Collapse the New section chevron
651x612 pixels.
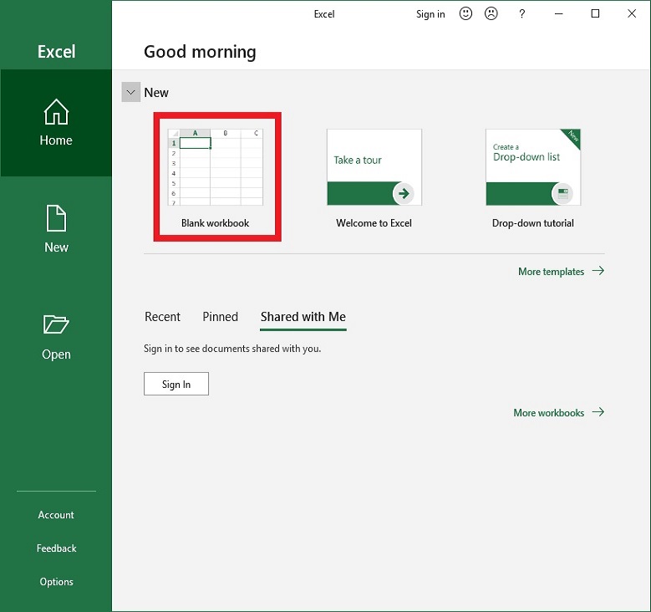point(130,92)
